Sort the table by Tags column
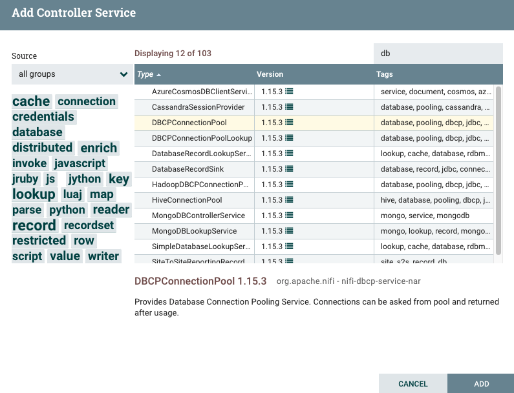This screenshot has width=514, height=393. click(384, 74)
